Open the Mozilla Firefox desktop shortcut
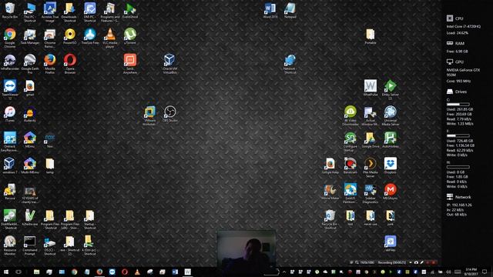The height and width of the screenshot is (277, 493). click(x=50, y=64)
